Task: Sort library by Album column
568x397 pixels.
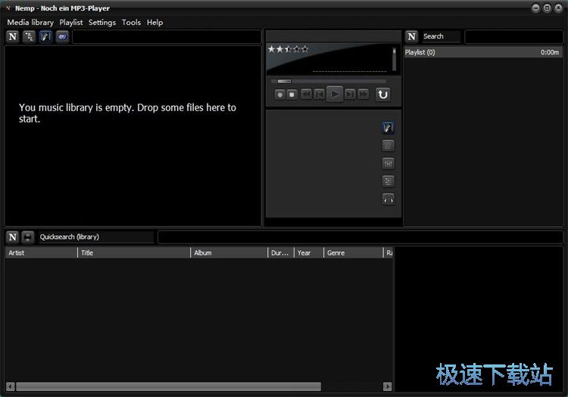Action: (229, 253)
